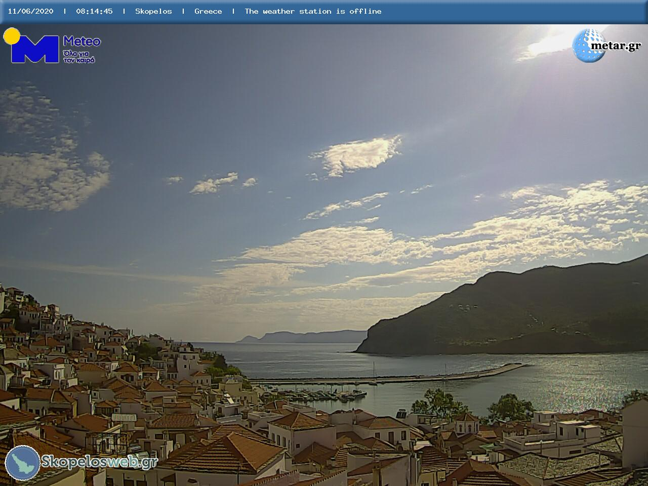
Task: Click the Skopelos location label
Action: point(153,11)
